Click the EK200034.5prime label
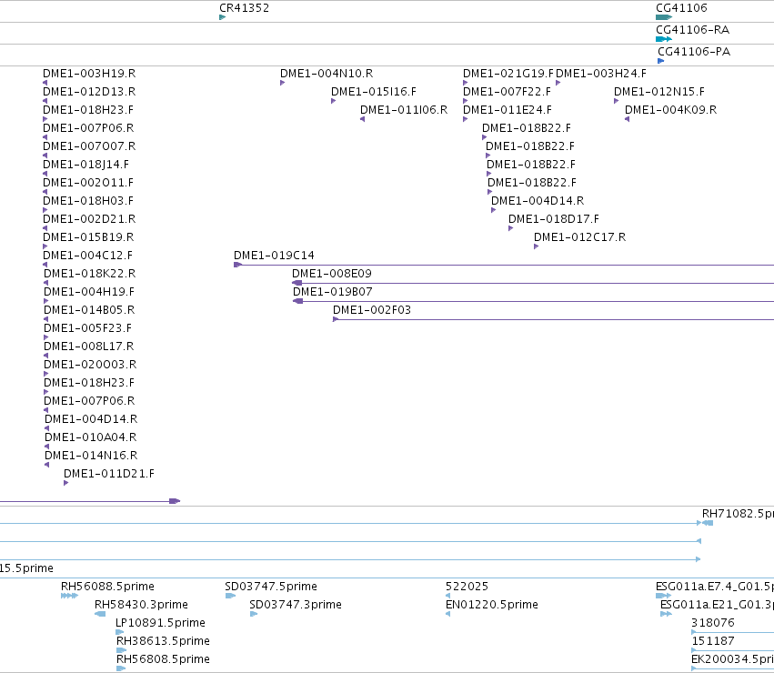This screenshot has height=673, width=774. point(732,659)
